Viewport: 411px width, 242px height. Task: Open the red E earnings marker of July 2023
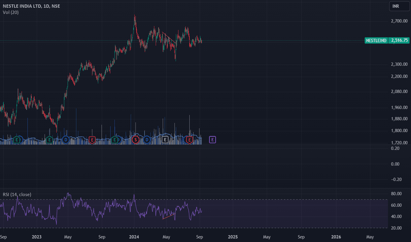coord(92,140)
